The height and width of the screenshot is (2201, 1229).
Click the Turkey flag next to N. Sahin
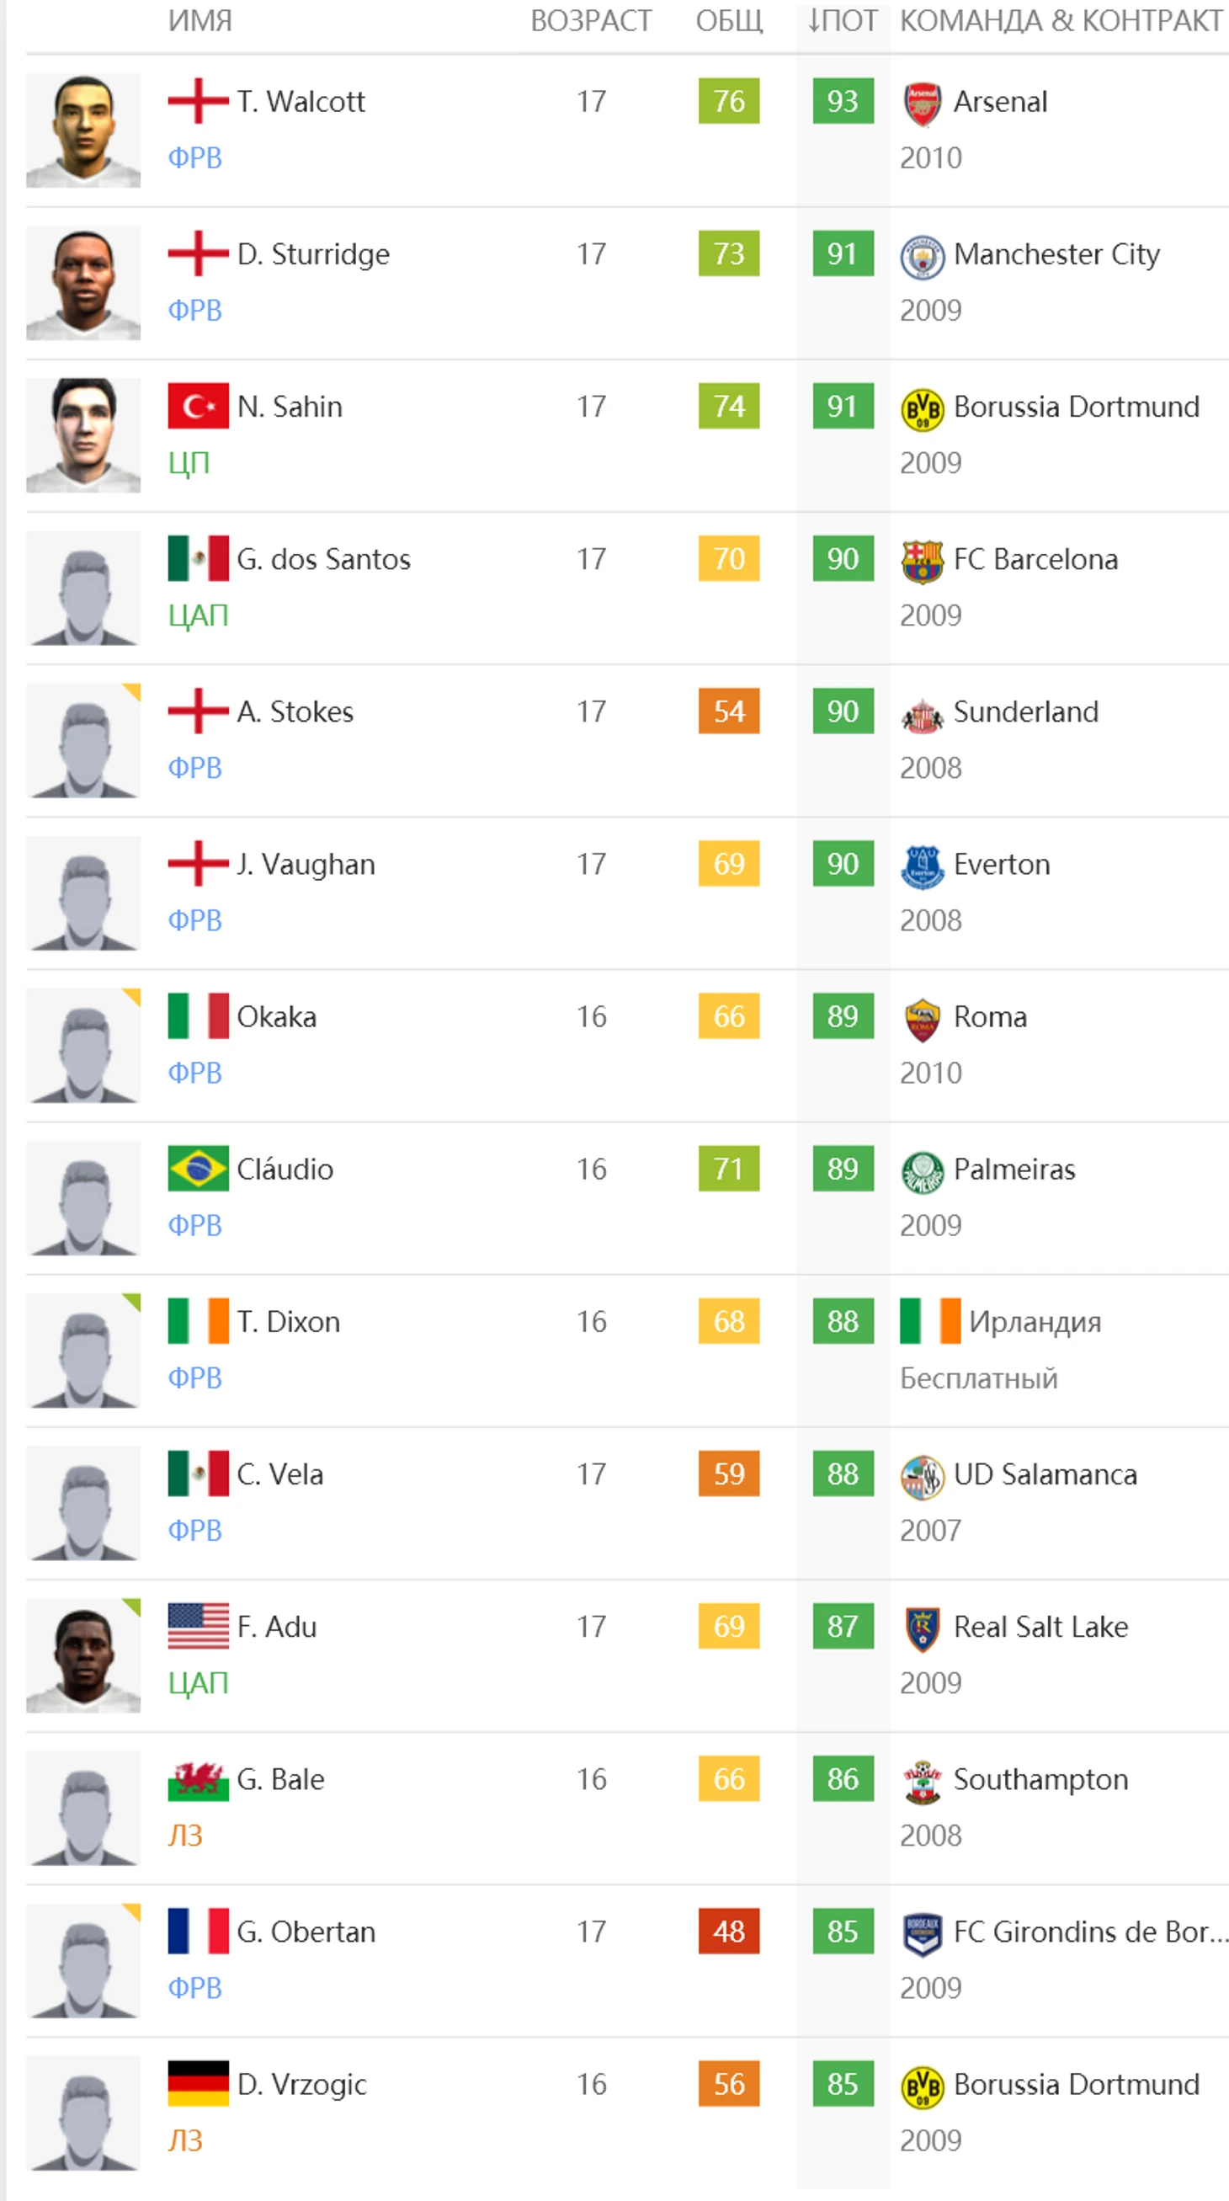[198, 406]
